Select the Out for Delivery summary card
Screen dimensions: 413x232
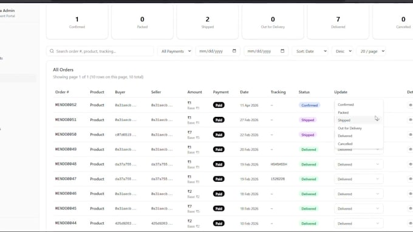point(273,22)
